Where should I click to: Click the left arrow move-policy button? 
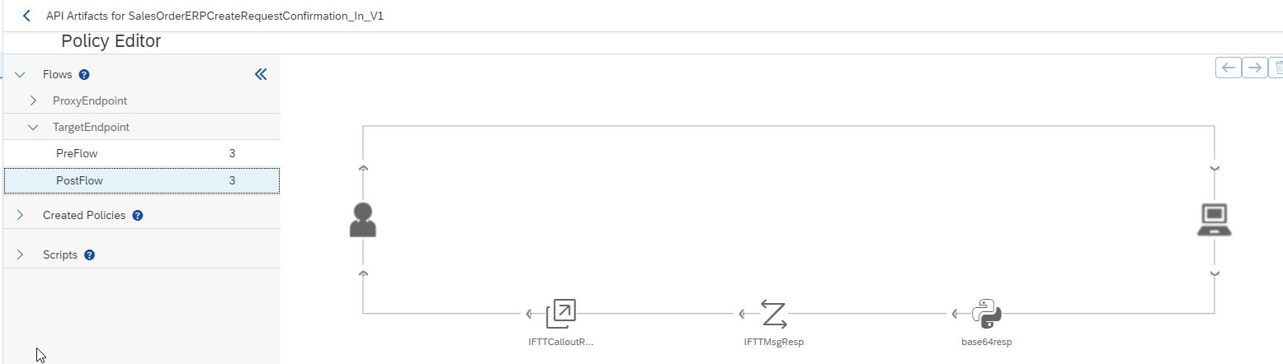(x=1229, y=68)
